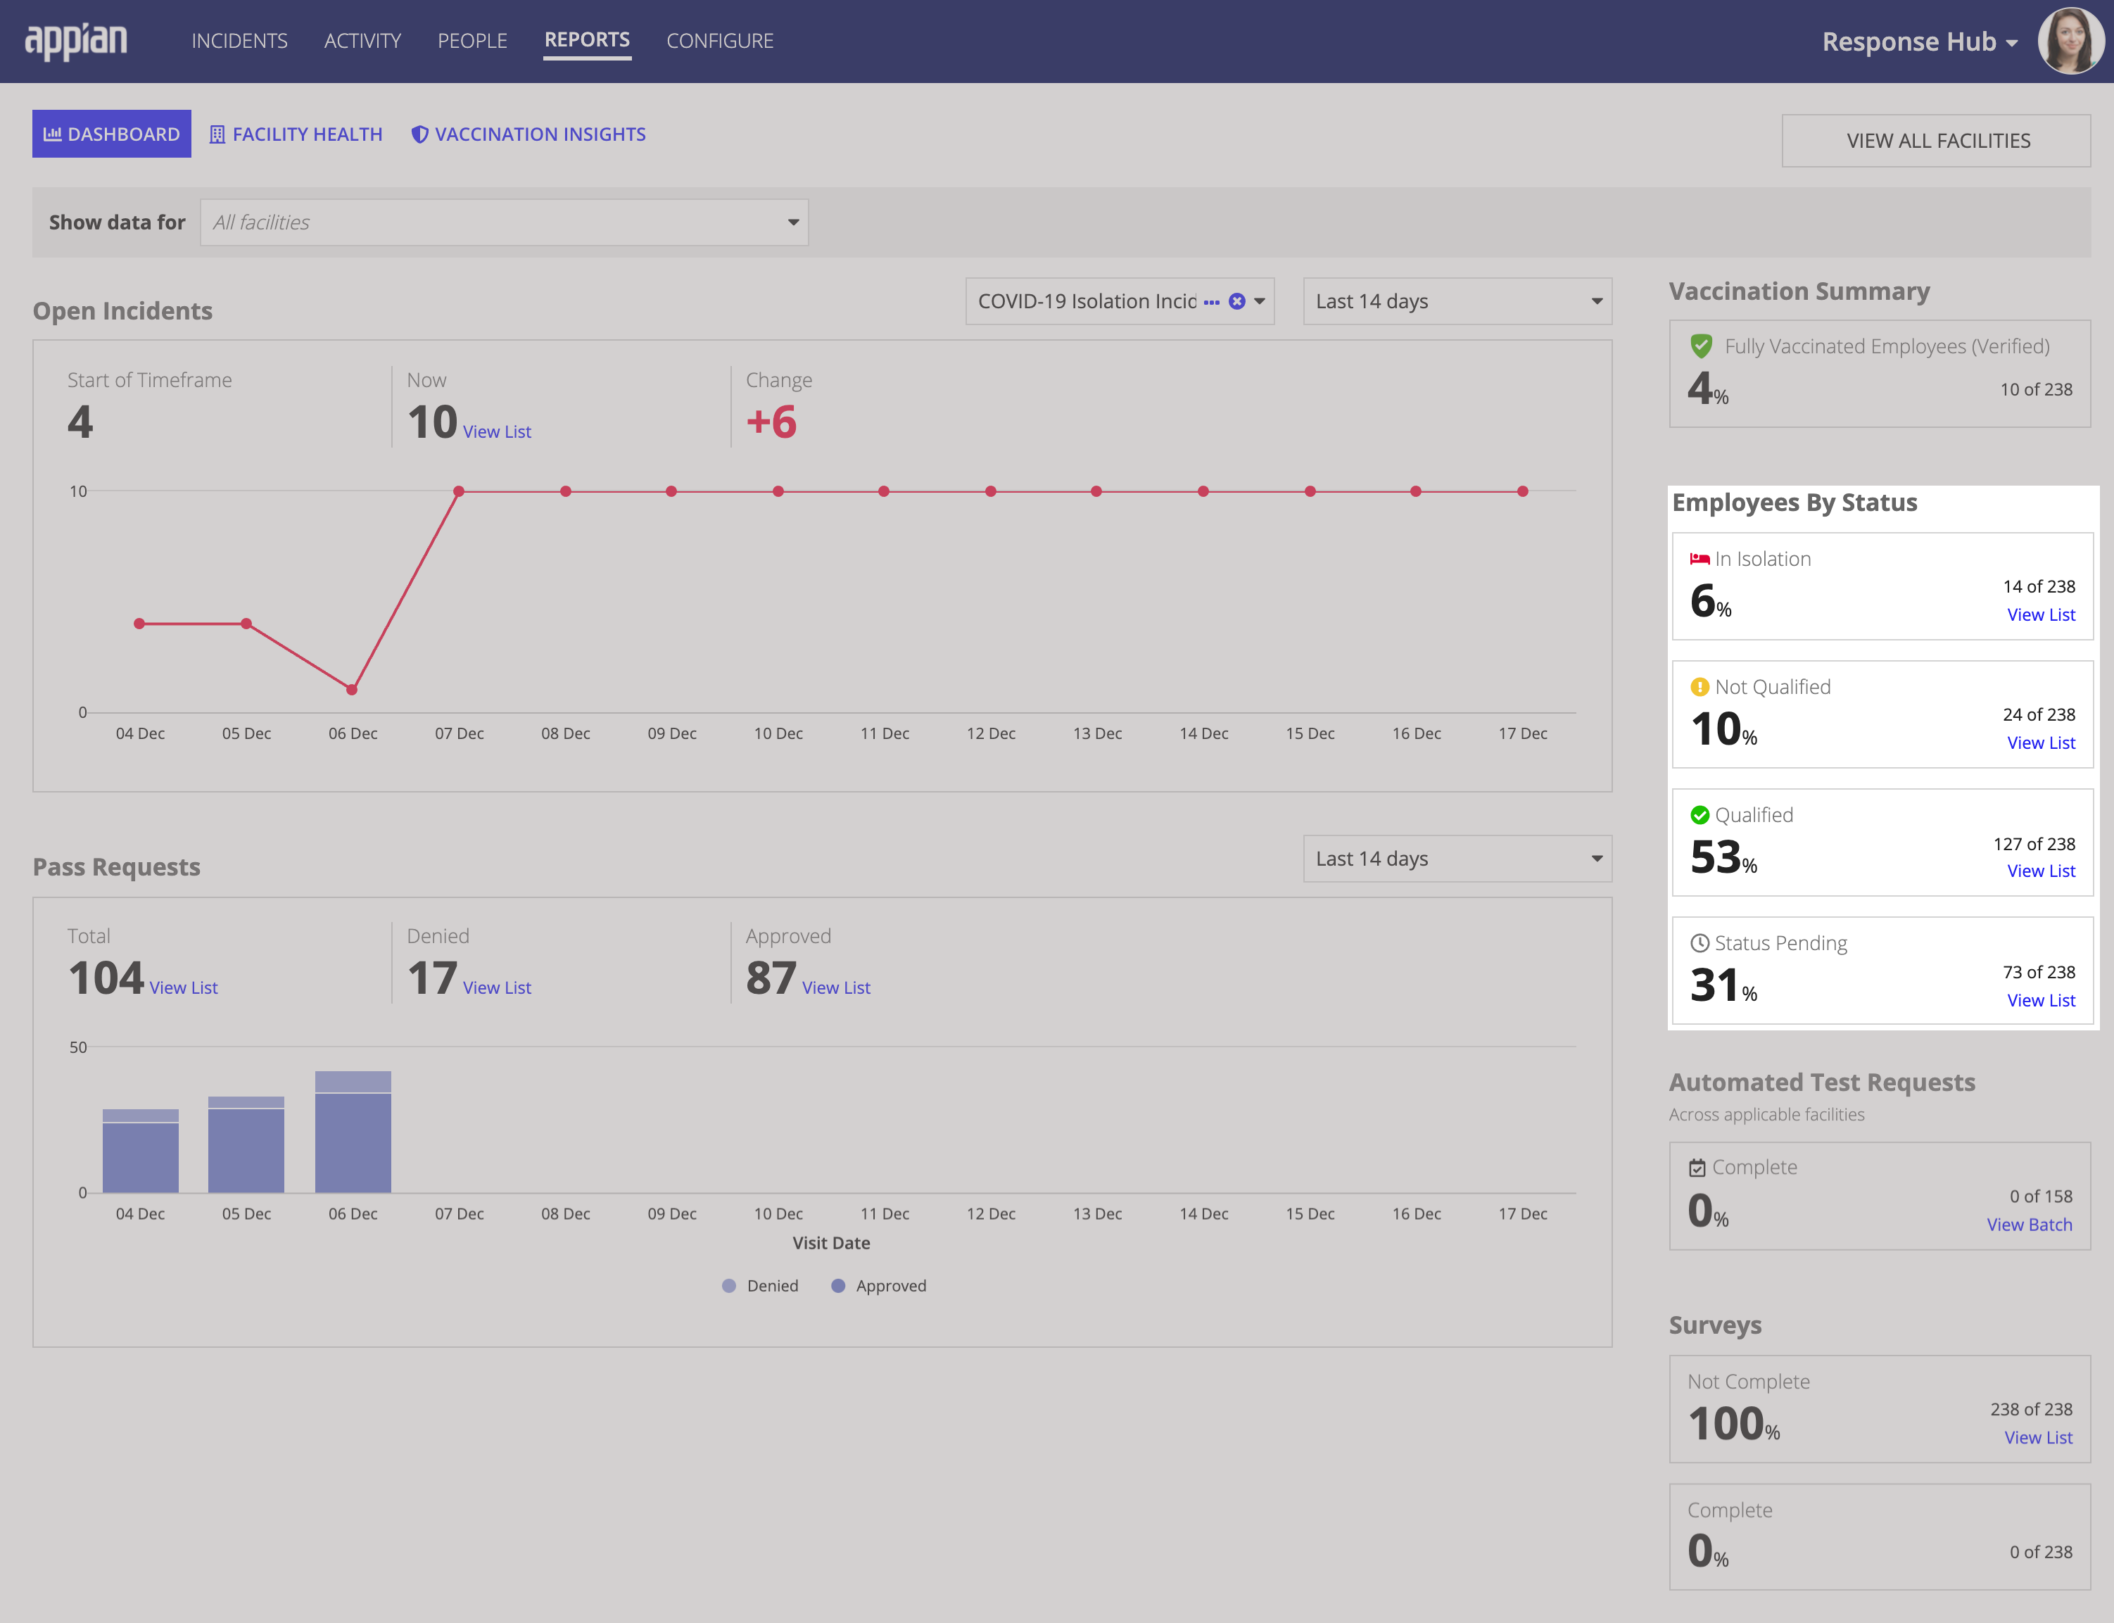
Task: Open the Activity menu
Action: coord(362,41)
